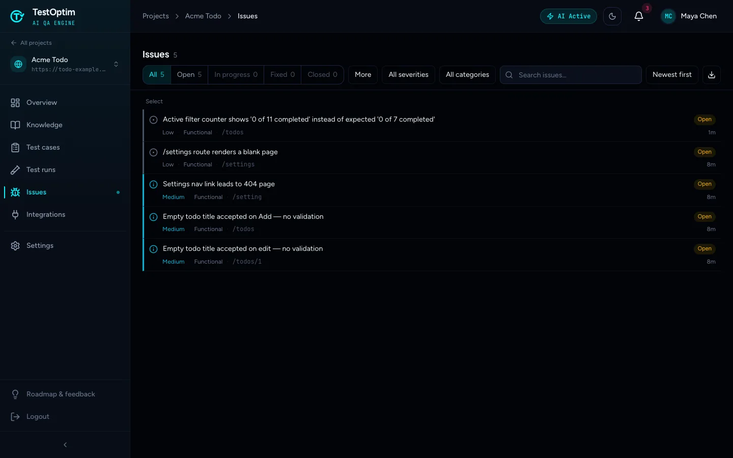Open 'Empty todo title accepted on Add' issue
This screenshot has height=458, width=733.
click(x=432, y=222)
